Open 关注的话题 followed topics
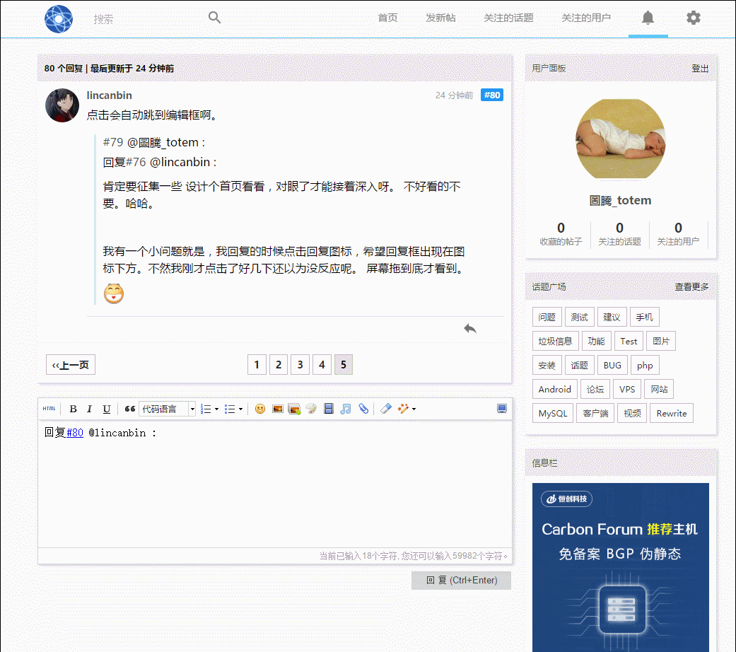 point(508,18)
